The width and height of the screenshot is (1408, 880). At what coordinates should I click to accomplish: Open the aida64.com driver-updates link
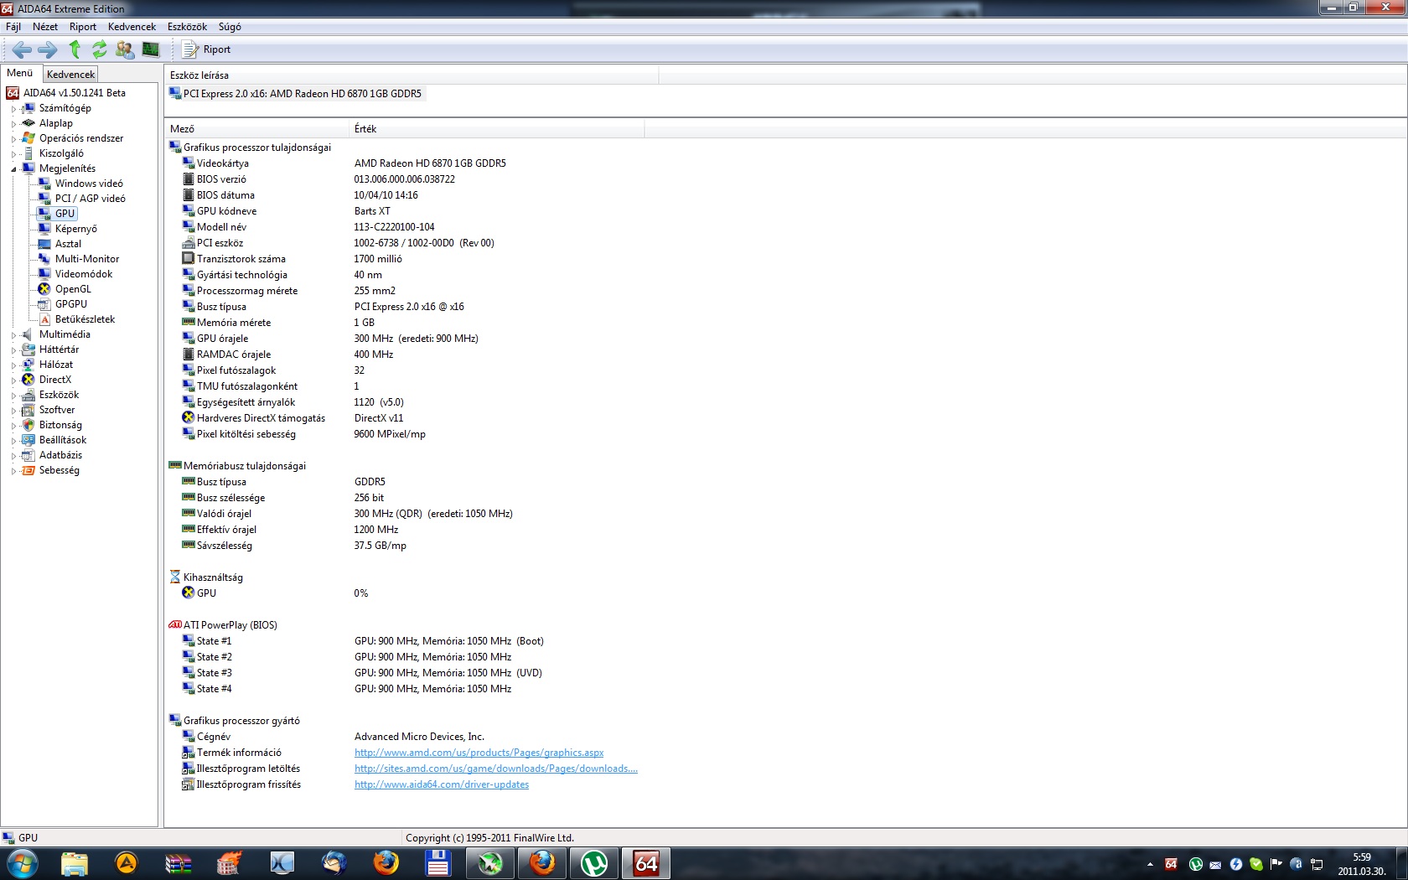click(x=442, y=784)
